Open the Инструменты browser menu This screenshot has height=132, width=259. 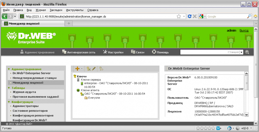coord(75,10)
